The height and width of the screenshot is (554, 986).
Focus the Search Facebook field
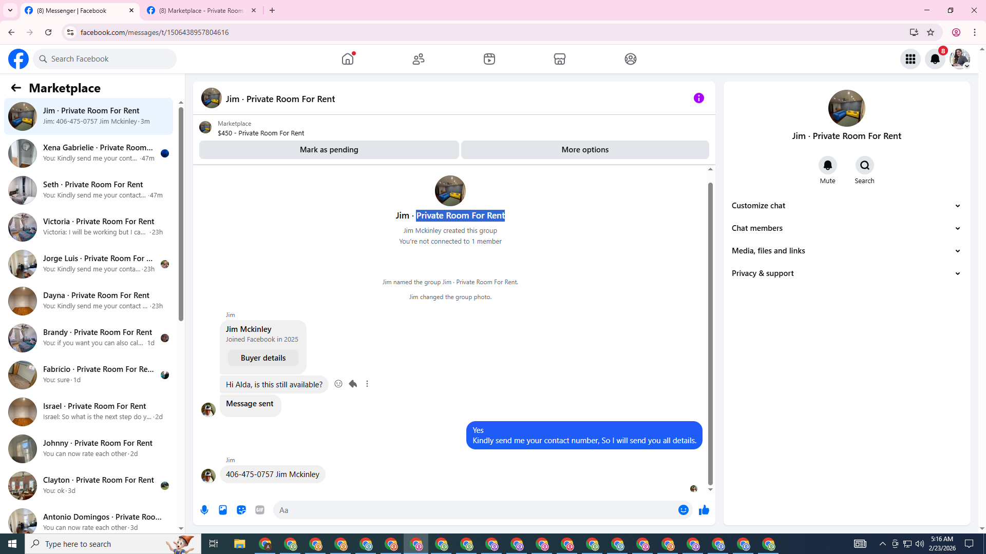[105, 59]
